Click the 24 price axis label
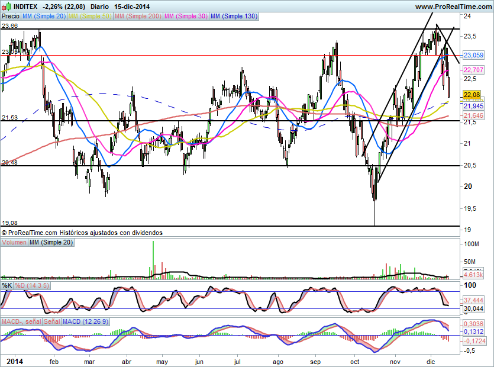This screenshot has width=494, height=367. (x=467, y=16)
